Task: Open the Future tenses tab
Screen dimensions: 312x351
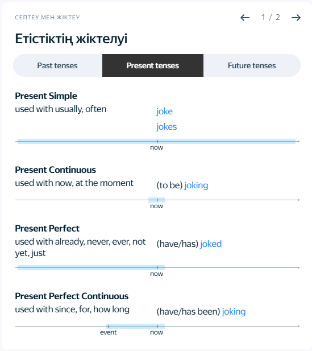Action: tap(252, 65)
